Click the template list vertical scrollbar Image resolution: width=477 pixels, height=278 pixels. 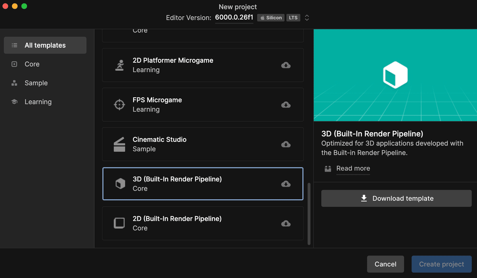pos(309,214)
